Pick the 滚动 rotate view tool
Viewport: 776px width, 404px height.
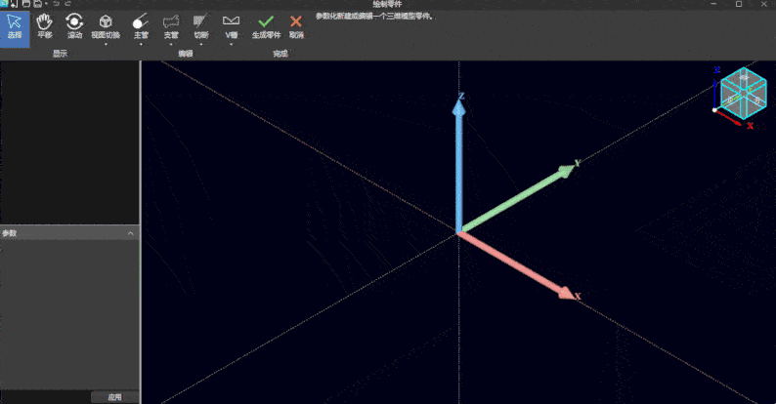[74, 26]
